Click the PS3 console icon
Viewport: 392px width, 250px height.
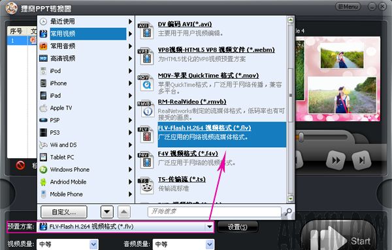[43, 132]
